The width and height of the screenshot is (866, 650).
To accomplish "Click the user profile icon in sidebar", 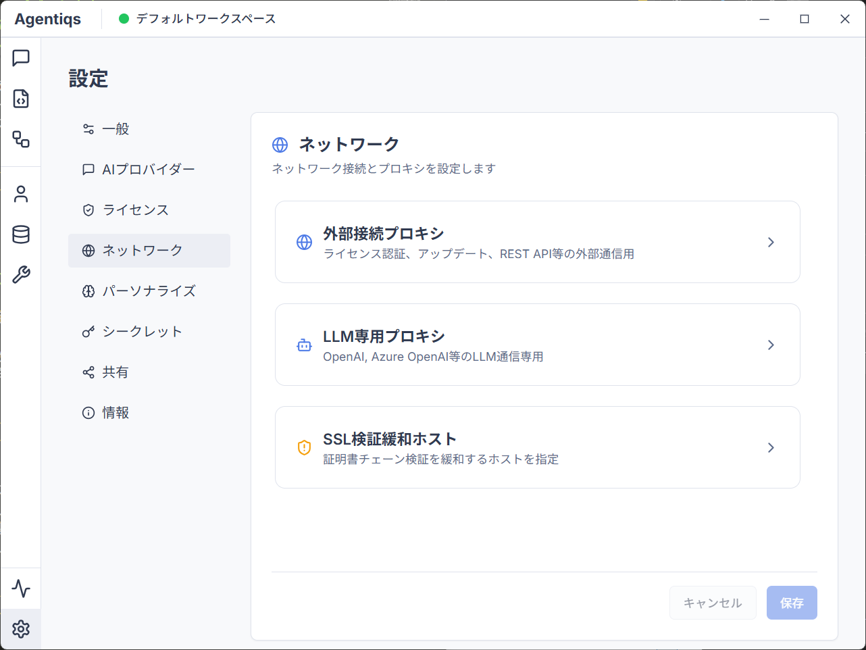I will tap(21, 194).
